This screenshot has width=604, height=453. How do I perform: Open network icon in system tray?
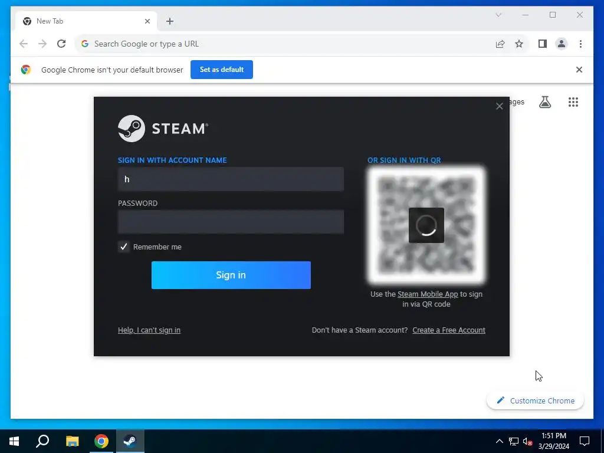(x=514, y=441)
